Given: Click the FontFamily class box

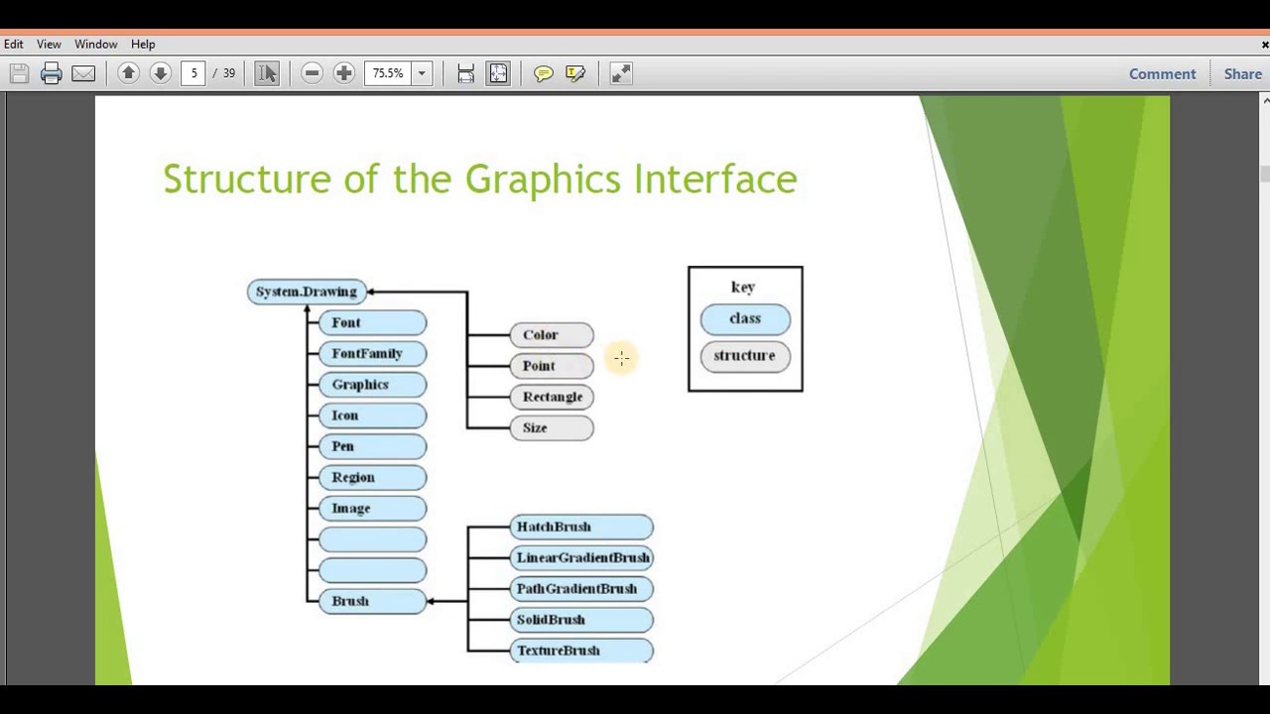Looking at the screenshot, I should 372,354.
